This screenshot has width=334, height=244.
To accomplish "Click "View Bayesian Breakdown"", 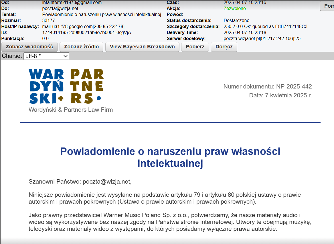I will [x=142, y=47].
